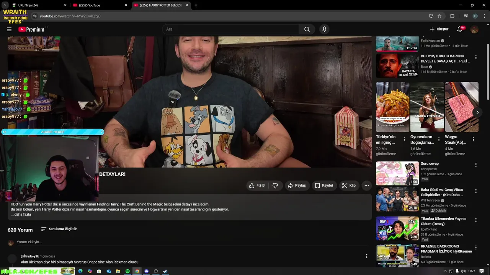The width and height of the screenshot is (490, 275).
Task: Click the Oluştur create button
Action: pos(439,29)
